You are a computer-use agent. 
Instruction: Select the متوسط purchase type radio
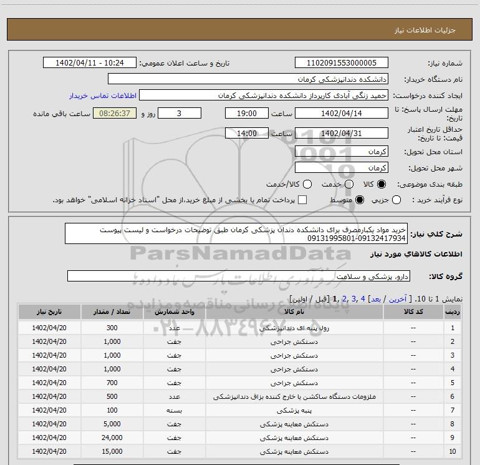360,200
